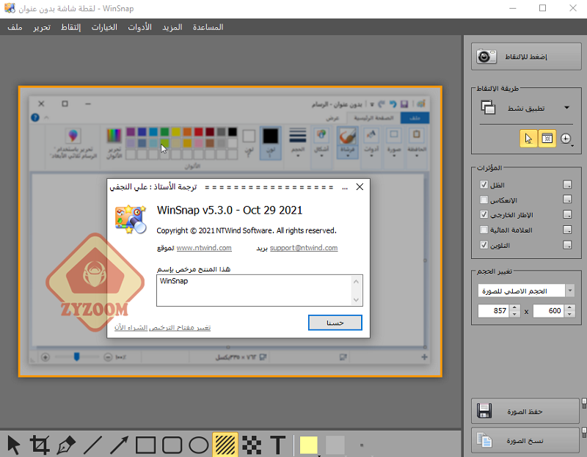Open settings button beside الإطار الخارجي

(x=567, y=214)
